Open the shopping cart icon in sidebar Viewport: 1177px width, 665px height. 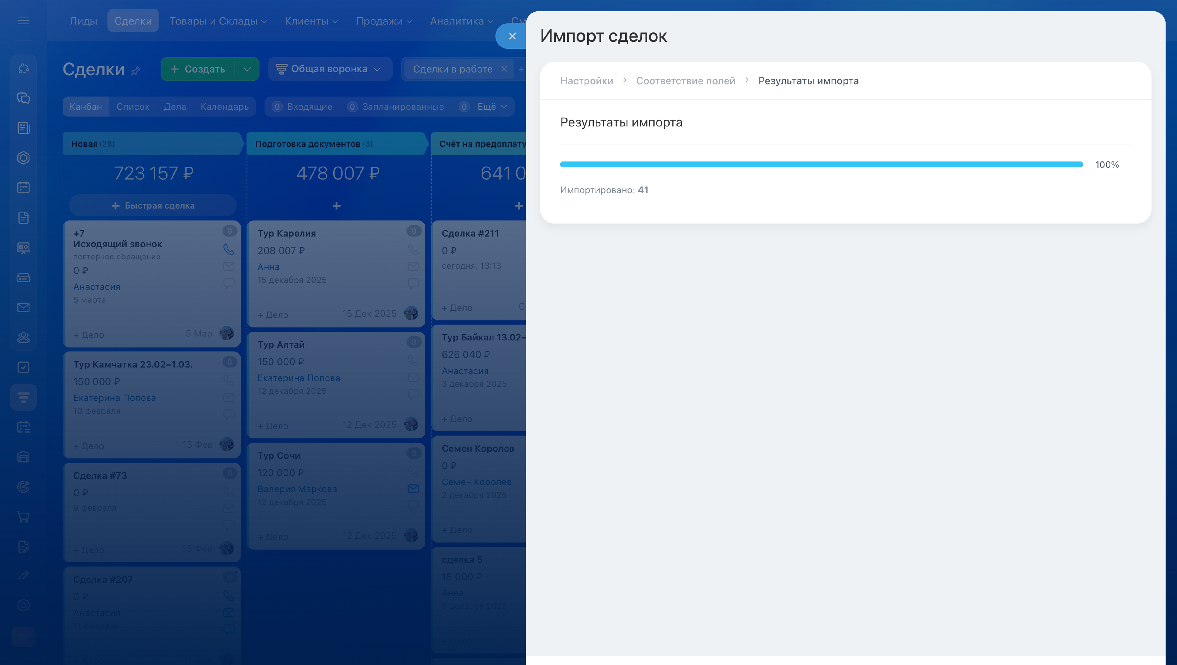coord(23,517)
